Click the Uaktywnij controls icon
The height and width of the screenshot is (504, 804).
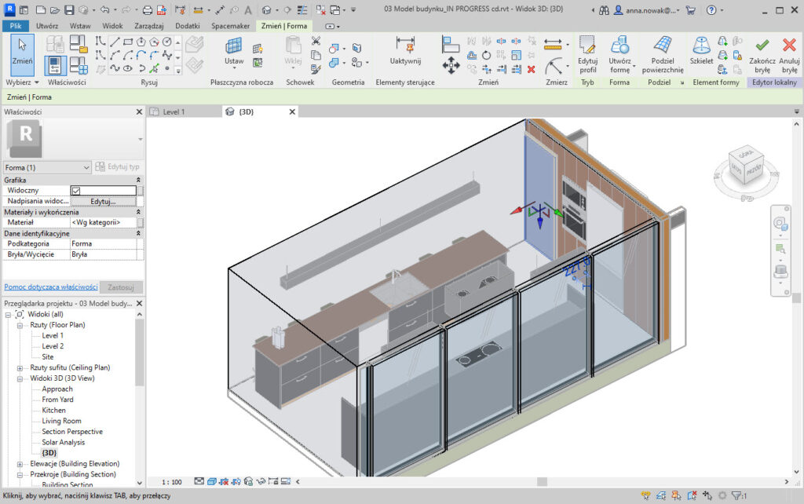(405, 46)
